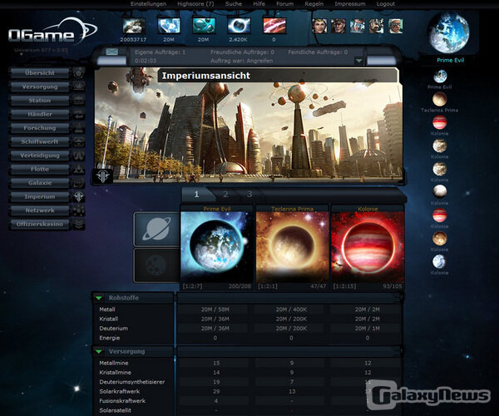Click icon beside Verteidigung menu button
Image resolution: width=499 pixels, height=416 pixels.
[79, 156]
